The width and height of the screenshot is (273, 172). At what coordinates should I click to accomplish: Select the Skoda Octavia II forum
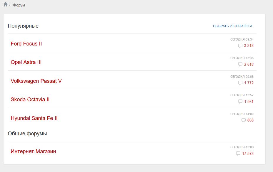pyautogui.click(x=30, y=100)
